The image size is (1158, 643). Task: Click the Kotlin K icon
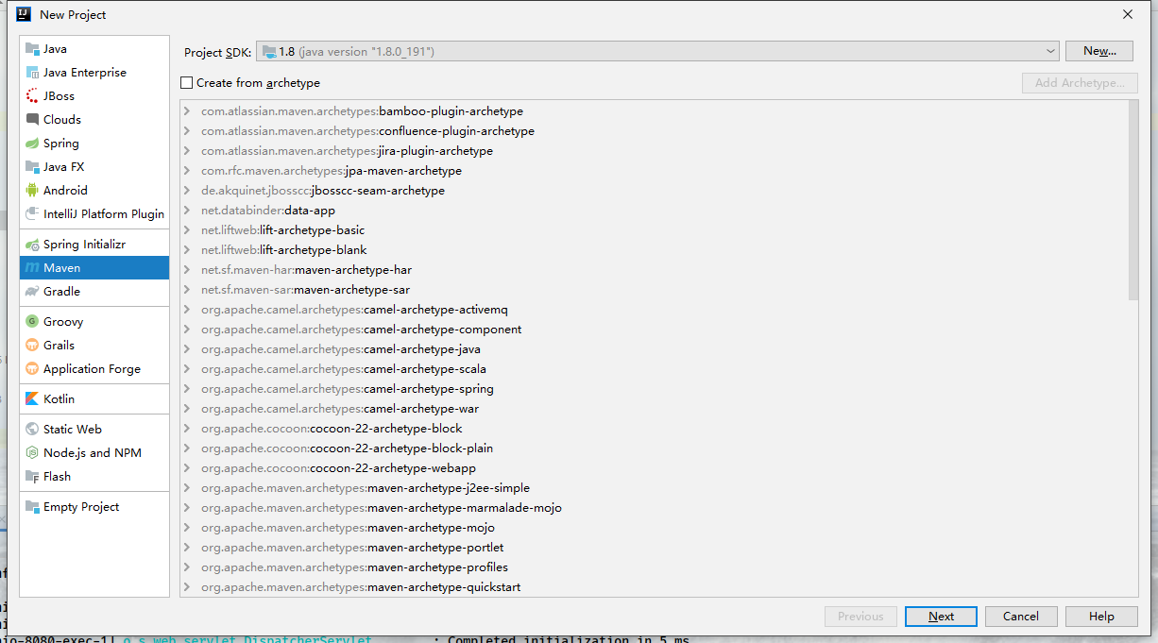tap(32, 399)
